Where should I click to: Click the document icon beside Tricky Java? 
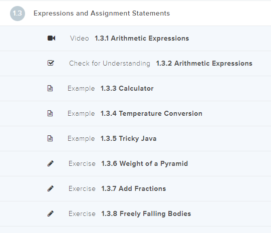[50, 138]
